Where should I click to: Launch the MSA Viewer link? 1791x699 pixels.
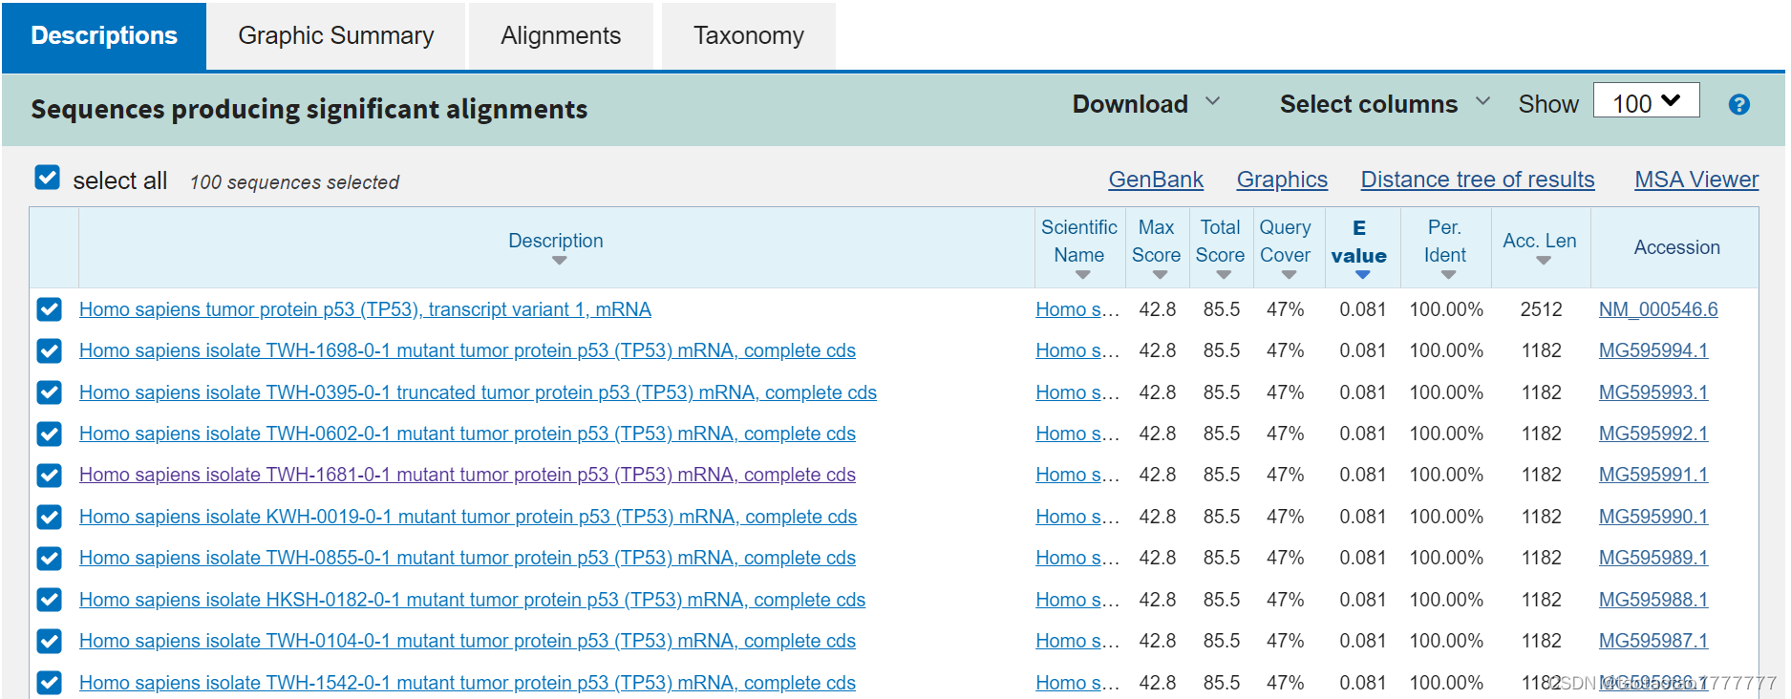[1696, 180]
